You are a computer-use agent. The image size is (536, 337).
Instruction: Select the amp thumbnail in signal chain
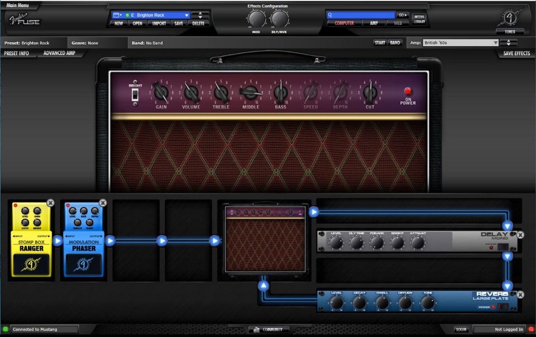click(265, 239)
